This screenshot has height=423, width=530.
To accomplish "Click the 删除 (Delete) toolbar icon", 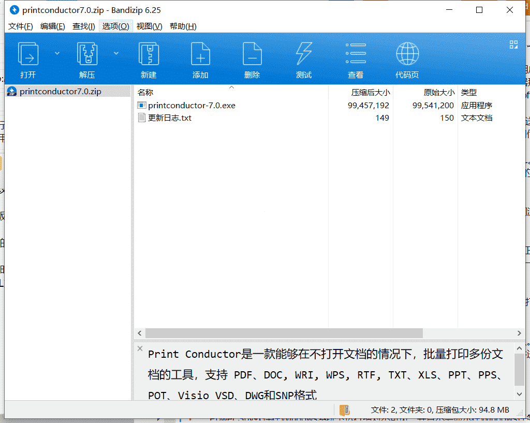I will [252, 54].
